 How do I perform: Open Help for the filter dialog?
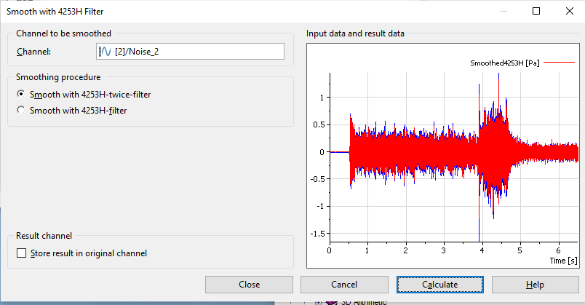(x=535, y=284)
